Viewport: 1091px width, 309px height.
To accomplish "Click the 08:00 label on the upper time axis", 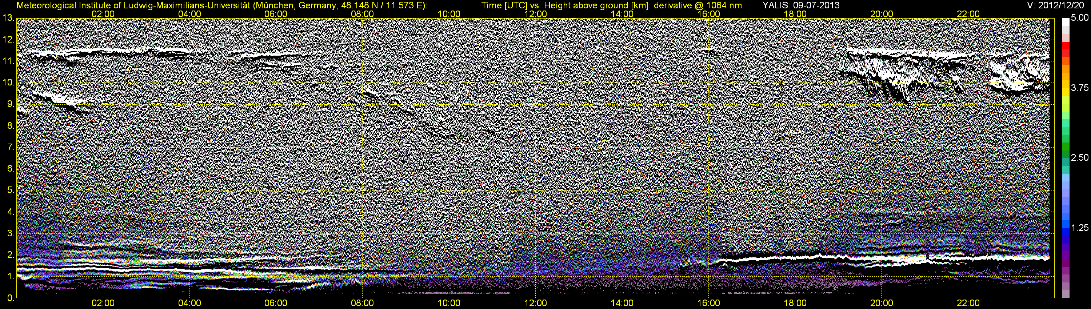I will 363,14.
